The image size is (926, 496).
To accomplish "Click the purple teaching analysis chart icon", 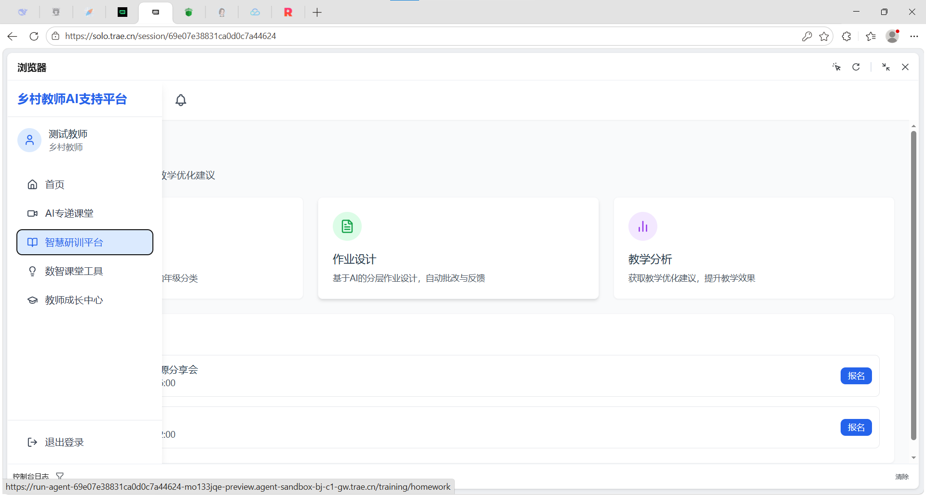I will point(642,226).
